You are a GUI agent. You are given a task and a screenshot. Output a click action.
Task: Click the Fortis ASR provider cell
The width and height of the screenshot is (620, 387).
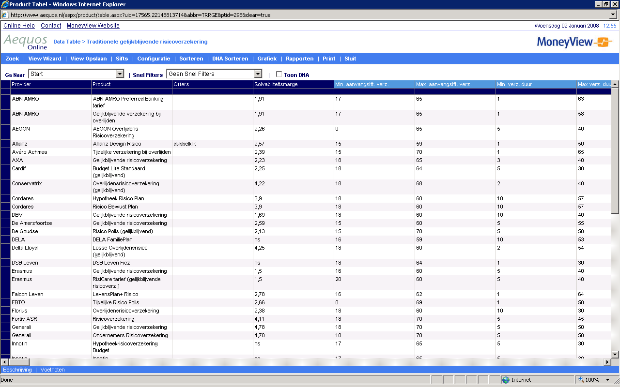coord(50,319)
